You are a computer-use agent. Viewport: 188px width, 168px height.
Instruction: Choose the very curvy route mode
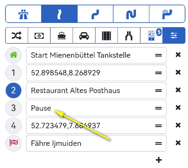tap(131, 14)
